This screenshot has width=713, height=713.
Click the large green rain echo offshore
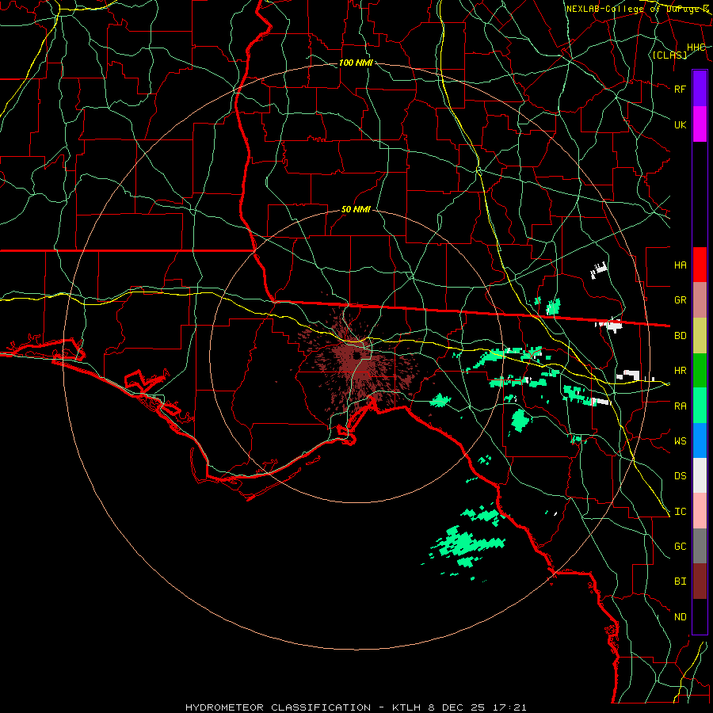coord(466,544)
